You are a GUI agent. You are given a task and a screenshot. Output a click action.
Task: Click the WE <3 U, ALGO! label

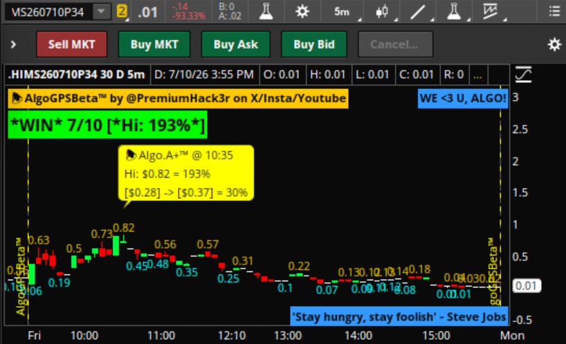[463, 98]
